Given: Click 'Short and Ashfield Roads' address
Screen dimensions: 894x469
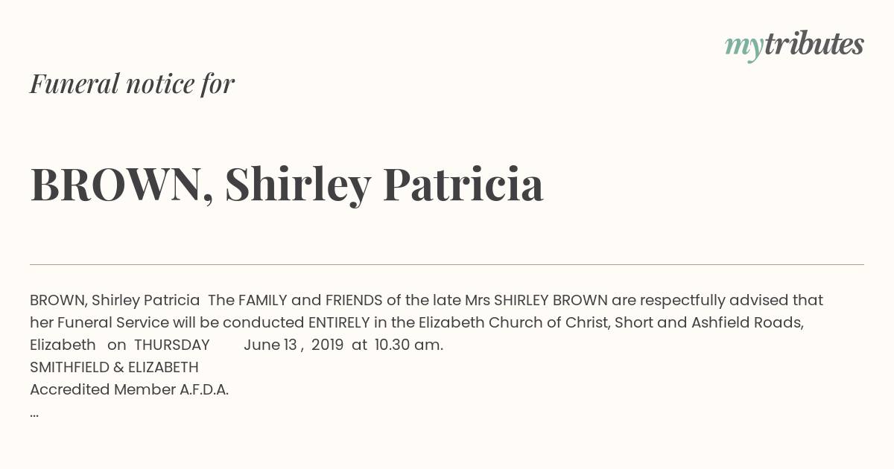Looking at the screenshot, I should 708,322.
